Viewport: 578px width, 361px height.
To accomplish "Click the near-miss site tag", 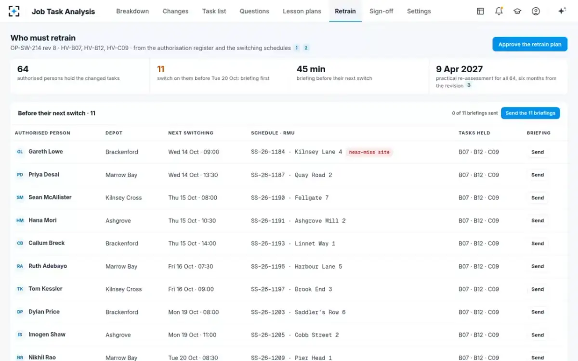I will (x=369, y=152).
